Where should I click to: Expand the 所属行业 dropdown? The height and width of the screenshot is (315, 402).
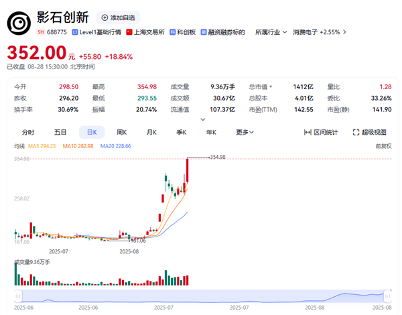[x=271, y=32]
